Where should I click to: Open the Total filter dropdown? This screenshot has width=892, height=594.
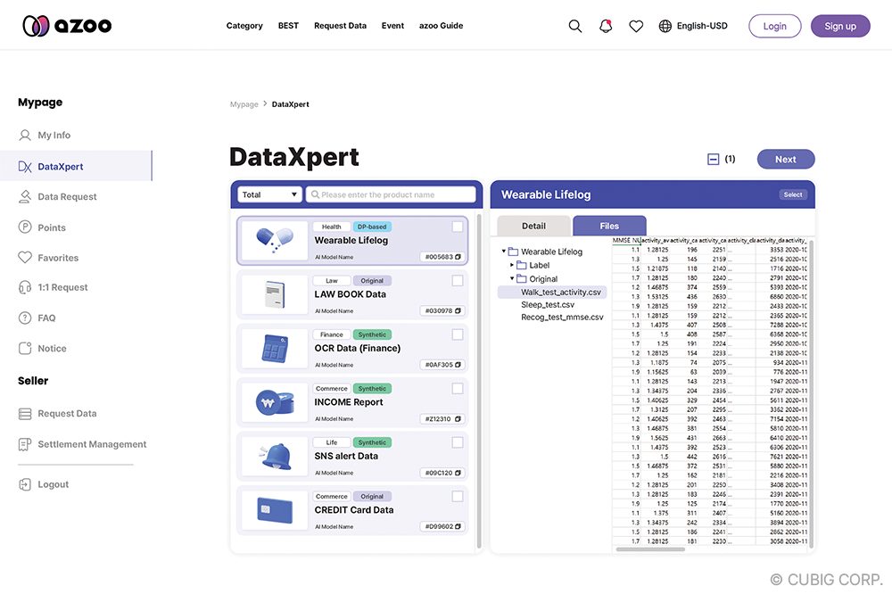coord(270,194)
